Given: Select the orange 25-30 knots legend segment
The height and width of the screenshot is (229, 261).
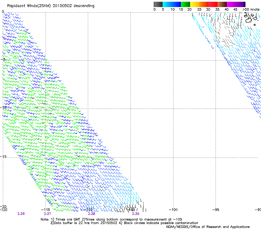Looking at the screenshot, I should pyautogui.click(x=204, y=4).
